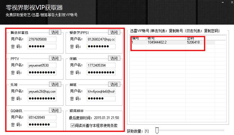This screenshot has width=234, height=135.
Task: Select 优酷 username field 1772405394
Action: point(101,65)
